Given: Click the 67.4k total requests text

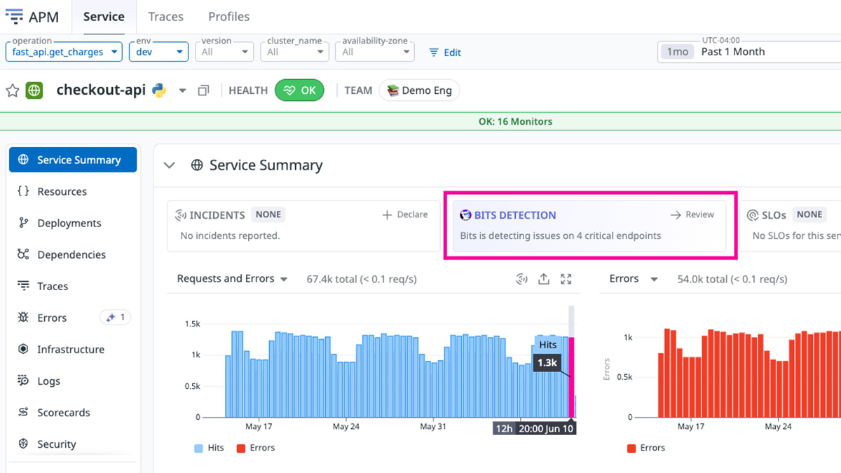Looking at the screenshot, I should tap(362, 279).
